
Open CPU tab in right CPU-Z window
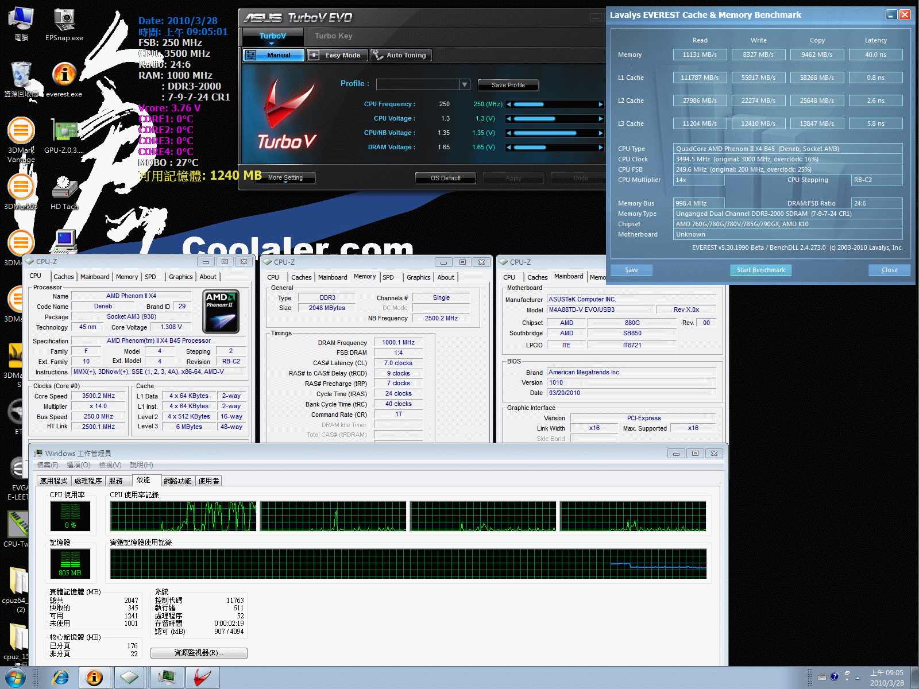pos(509,277)
